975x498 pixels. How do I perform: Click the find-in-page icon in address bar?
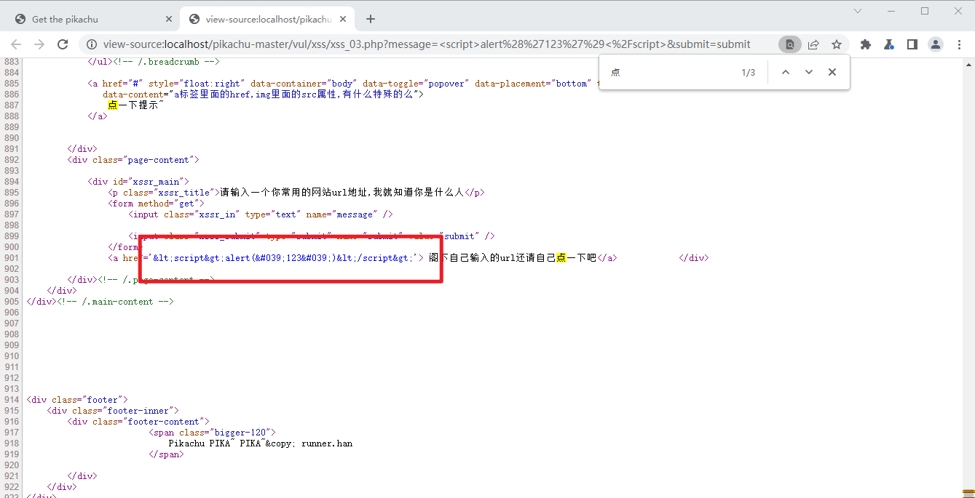coord(789,44)
